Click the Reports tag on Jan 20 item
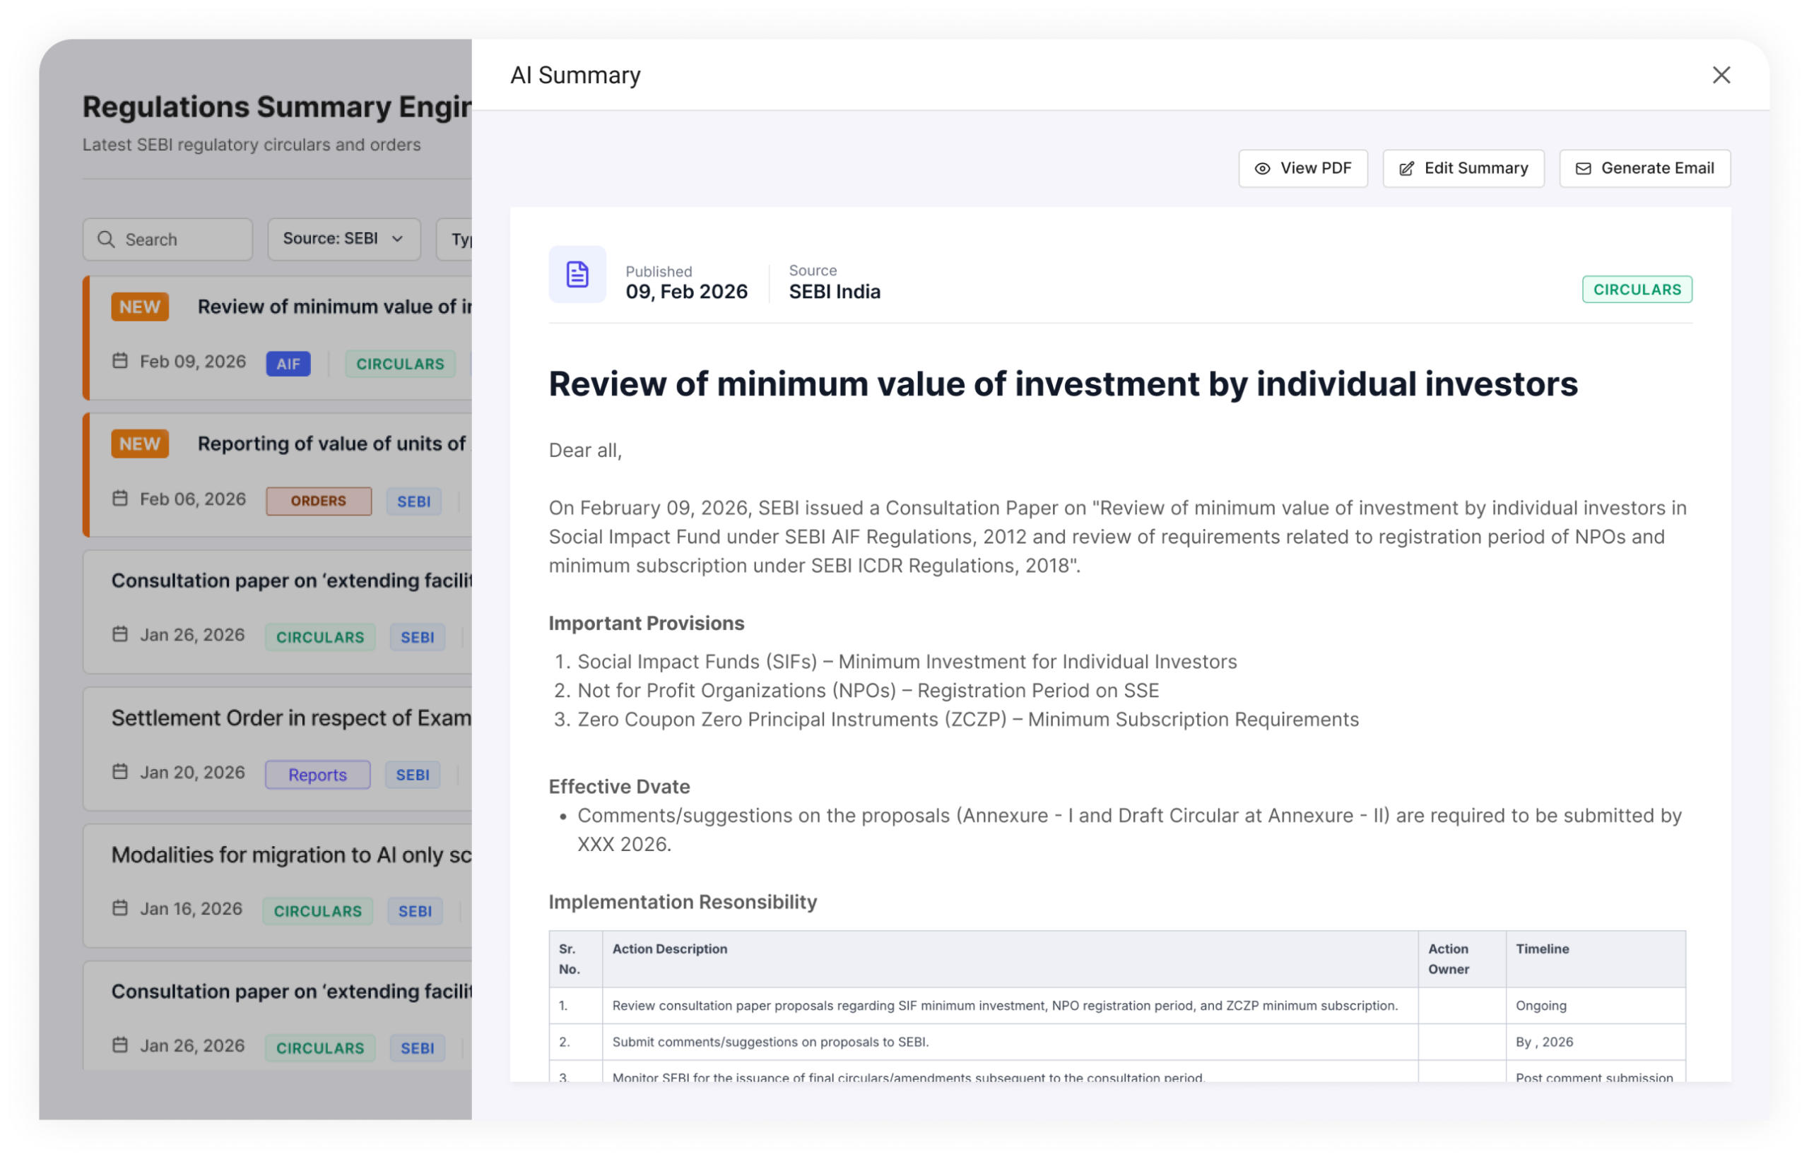Image resolution: width=1809 pixels, height=1159 pixels. (x=318, y=775)
